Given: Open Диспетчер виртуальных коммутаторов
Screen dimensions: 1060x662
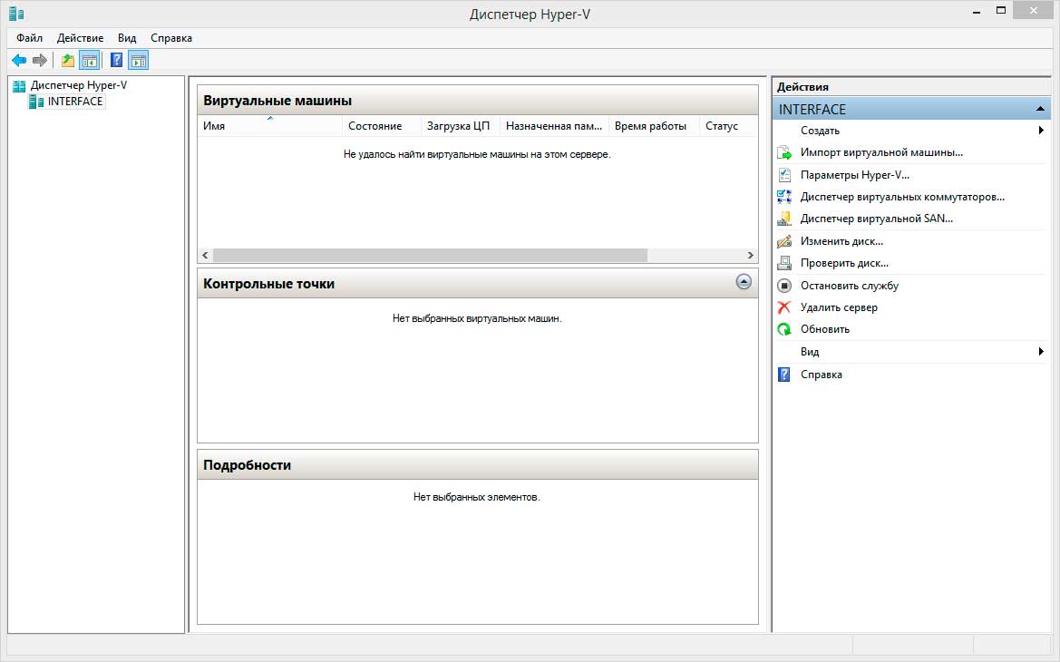Looking at the screenshot, I should click(901, 197).
